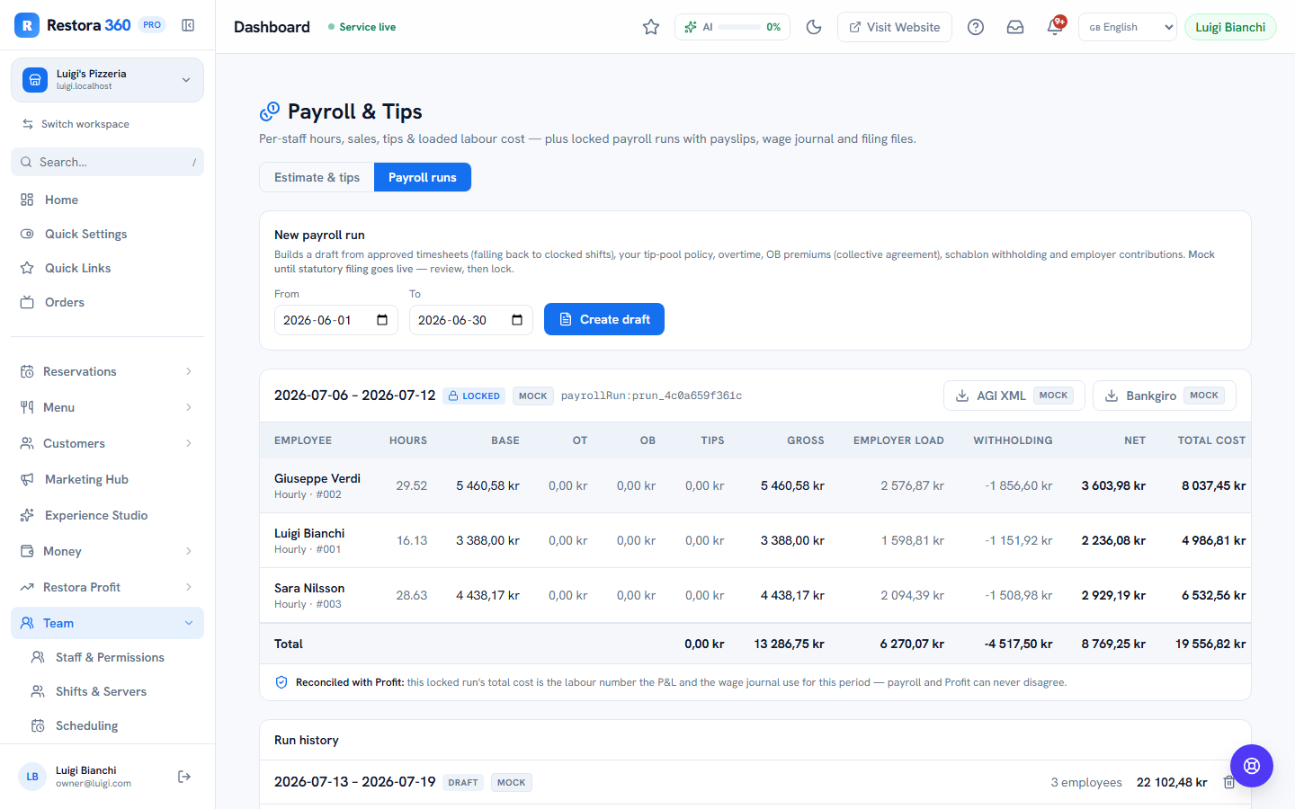Open Quick Settings
The height and width of the screenshot is (809, 1295).
click(107, 234)
